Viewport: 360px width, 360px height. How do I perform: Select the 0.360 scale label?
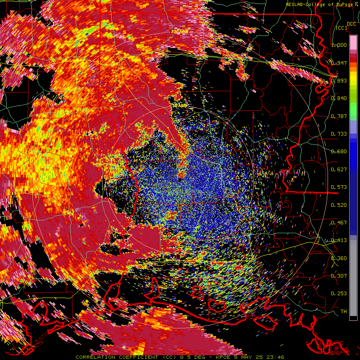pyautogui.click(x=339, y=258)
